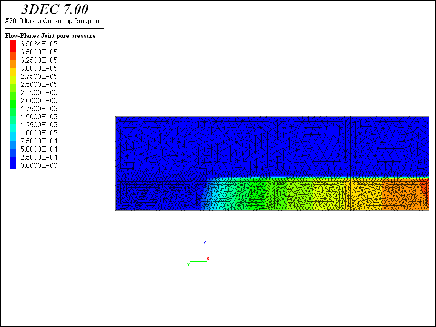The height and width of the screenshot is (327, 436).
Task: Click the red peak-pressure zone at the mesh's right edge
Action: (x=425, y=187)
